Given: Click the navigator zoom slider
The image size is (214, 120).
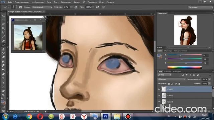Looking at the screenshot, I should [188, 48].
